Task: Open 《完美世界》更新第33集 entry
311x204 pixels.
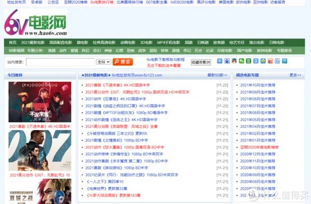Action: [106, 188]
